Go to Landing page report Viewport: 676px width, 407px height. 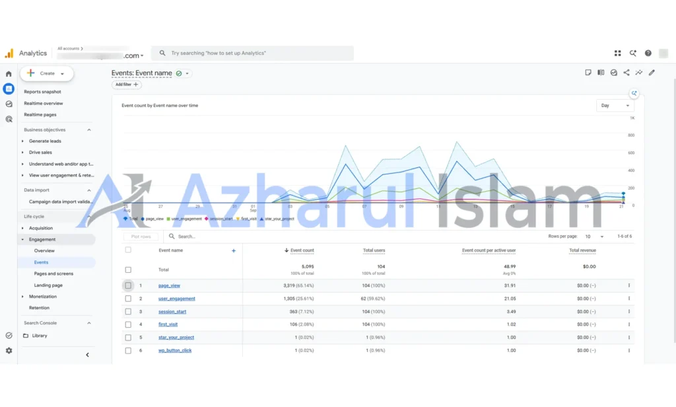[48, 285]
